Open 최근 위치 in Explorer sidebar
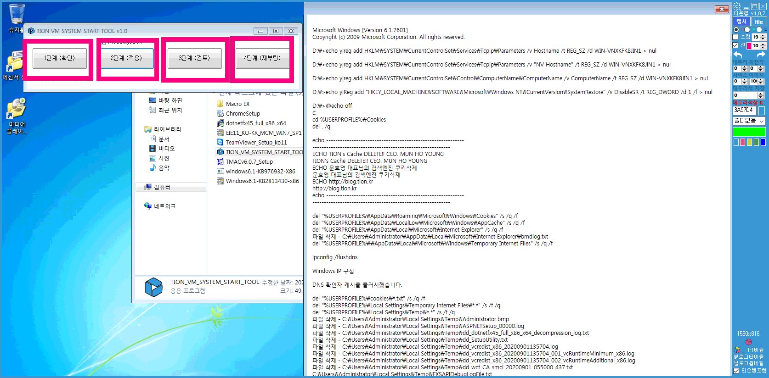This screenshot has height=378, width=769. [165, 110]
